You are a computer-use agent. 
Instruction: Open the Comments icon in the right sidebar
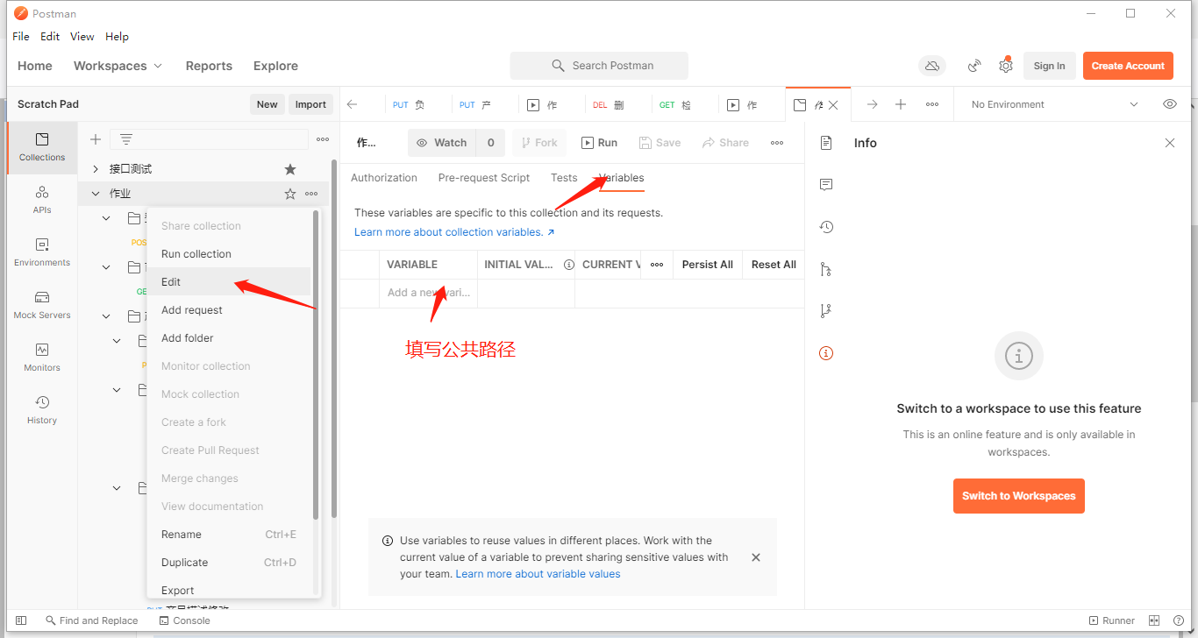(826, 185)
